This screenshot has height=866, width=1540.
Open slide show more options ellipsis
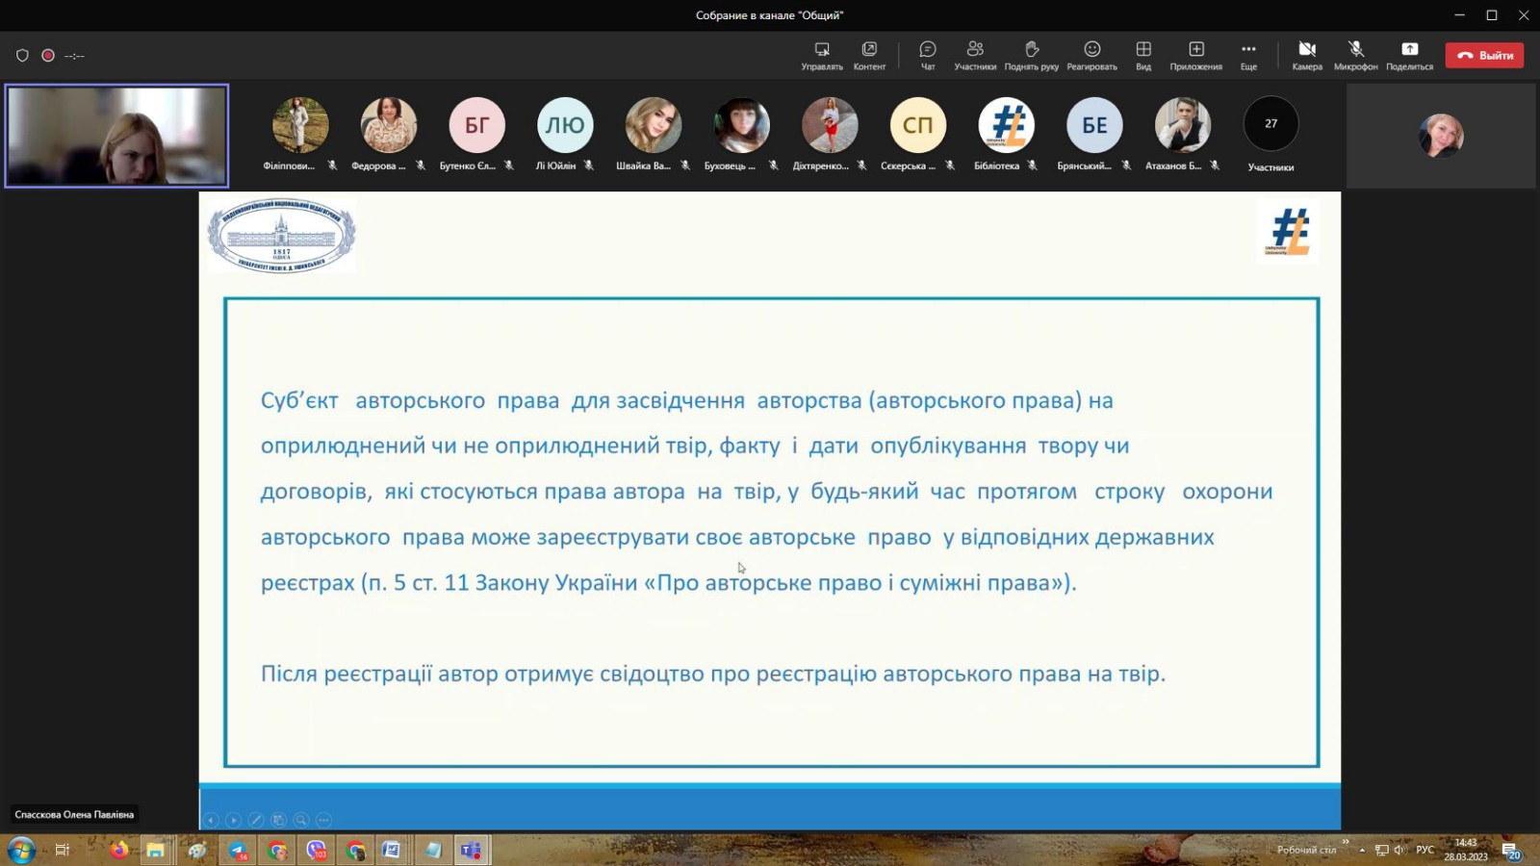coord(323,820)
